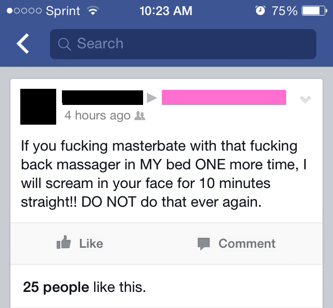Tap the Search input field
The image size is (333, 308).
(183, 44)
